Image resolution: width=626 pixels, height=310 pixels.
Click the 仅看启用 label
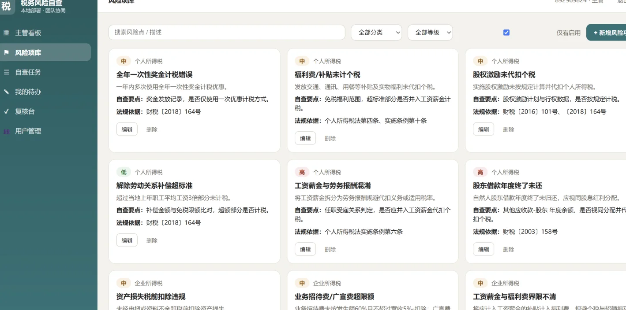coord(568,33)
